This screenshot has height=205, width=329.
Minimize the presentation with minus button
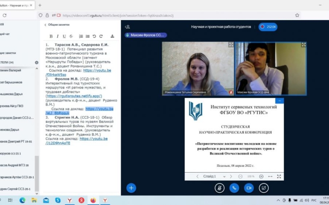(280, 101)
